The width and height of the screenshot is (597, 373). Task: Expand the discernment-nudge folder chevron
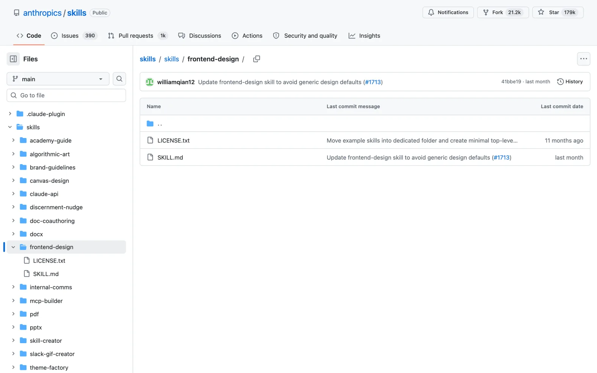13,207
